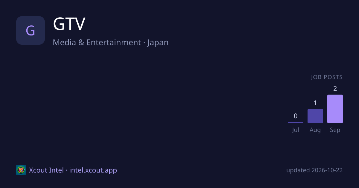Viewport: 359px width, 188px height.
Task: Select the GTV company title
Action: 69,24
